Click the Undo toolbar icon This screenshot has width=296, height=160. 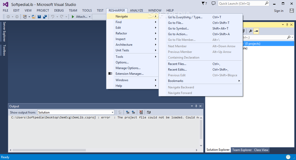tap(53, 17)
